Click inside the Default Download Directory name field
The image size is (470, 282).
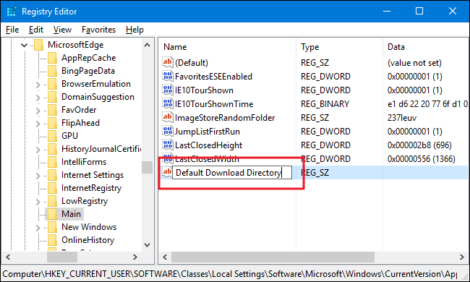click(x=232, y=173)
